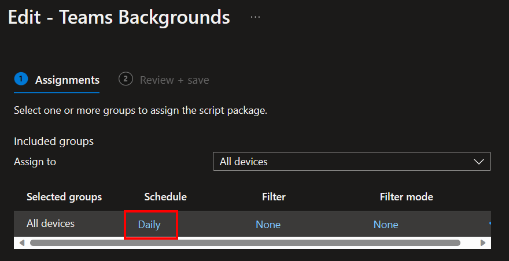Click the horizontal scrollbar thumb
509x261 pixels.
(x=245, y=243)
